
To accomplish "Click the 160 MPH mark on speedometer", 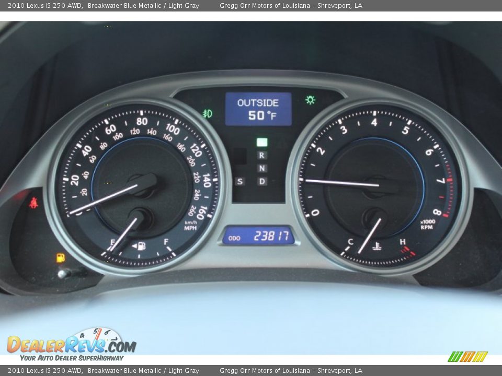I will pyautogui.click(x=202, y=213).
